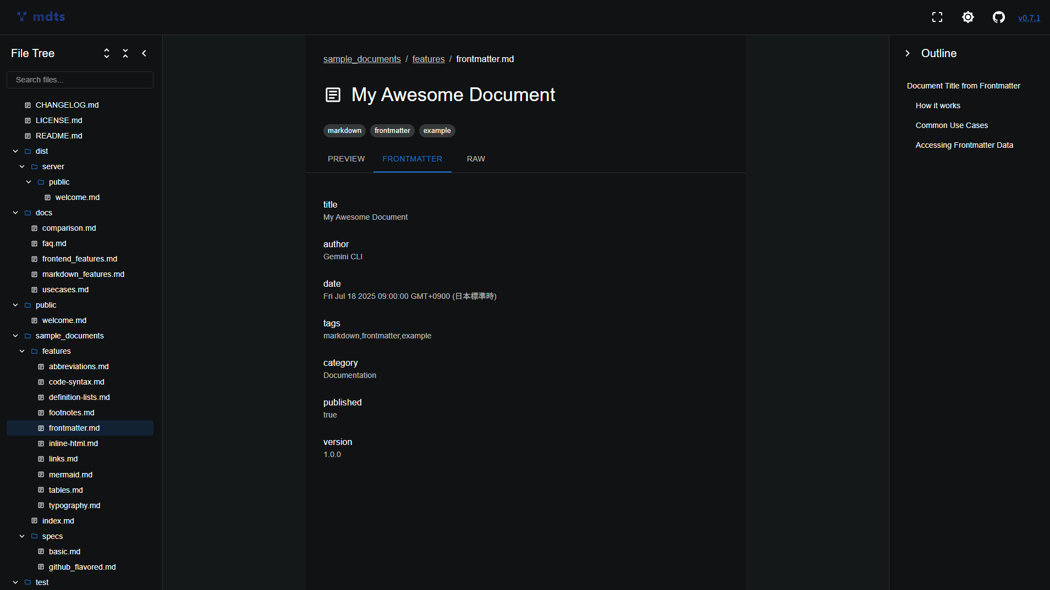
Task: Click file icon beside comparison.md
Action: click(x=34, y=228)
